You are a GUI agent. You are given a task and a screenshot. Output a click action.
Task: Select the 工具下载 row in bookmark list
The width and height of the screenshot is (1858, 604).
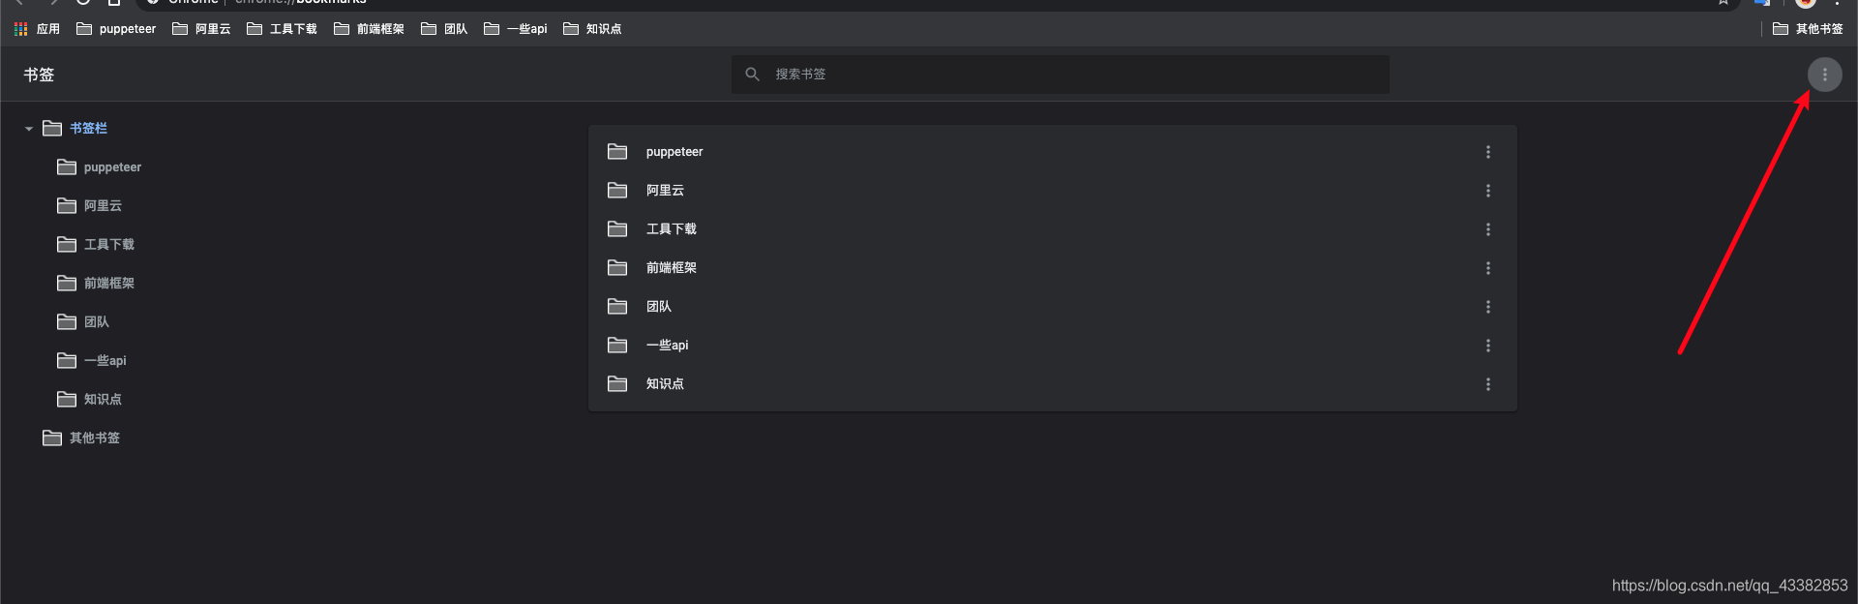(x=1053, y=229)
